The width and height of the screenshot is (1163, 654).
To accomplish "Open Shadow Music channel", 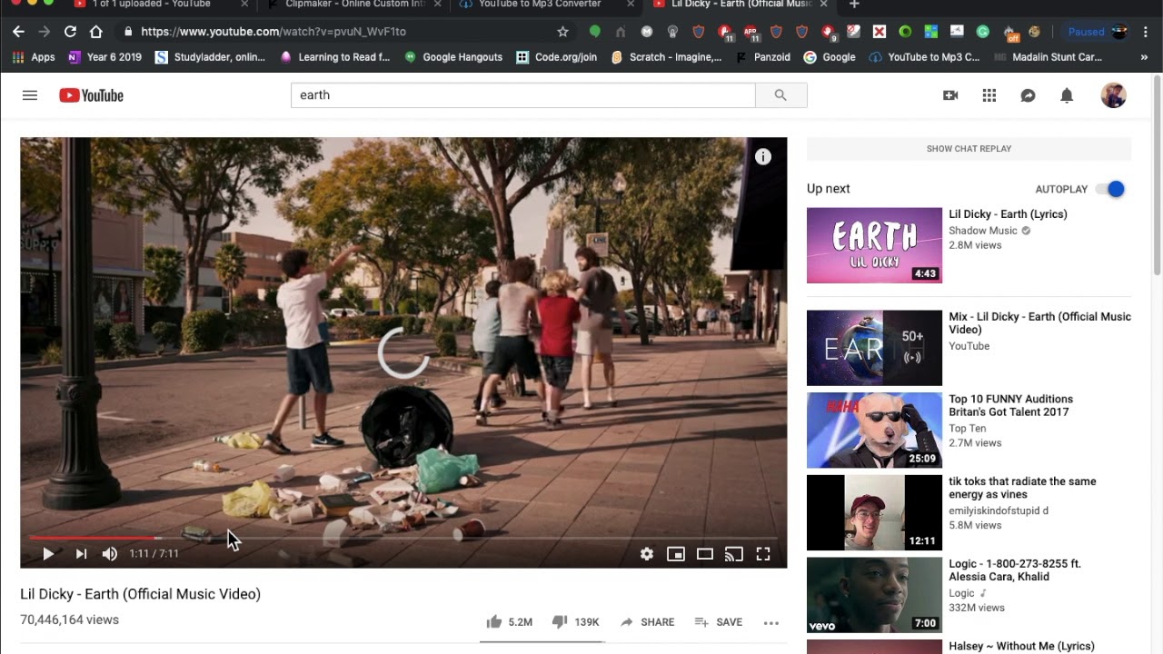I will 983,231.
